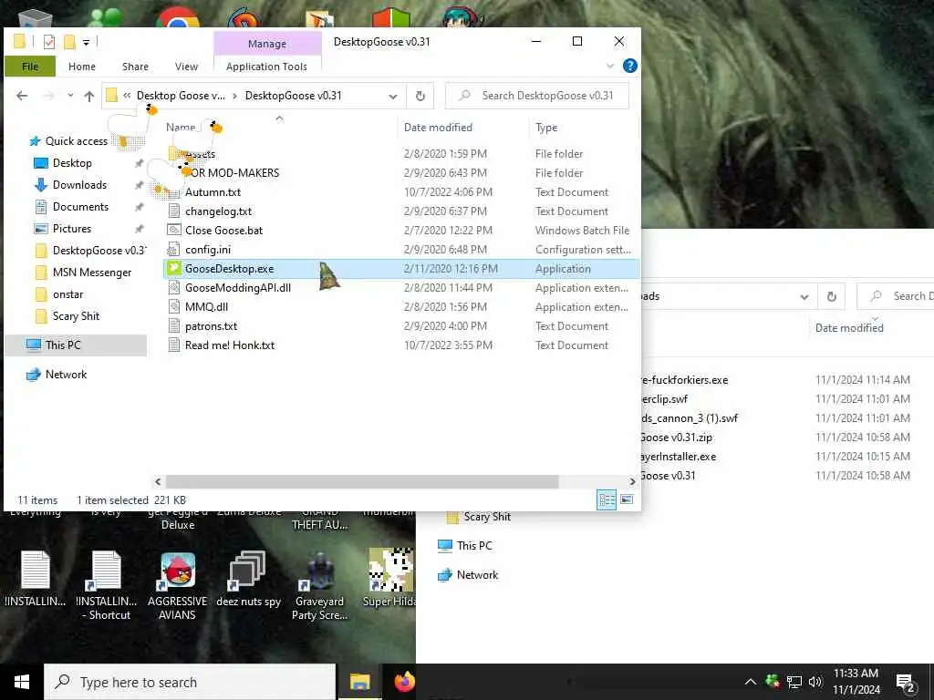
Task: Open Super Hilda desktop shortcut
Action: coord(389,578)
